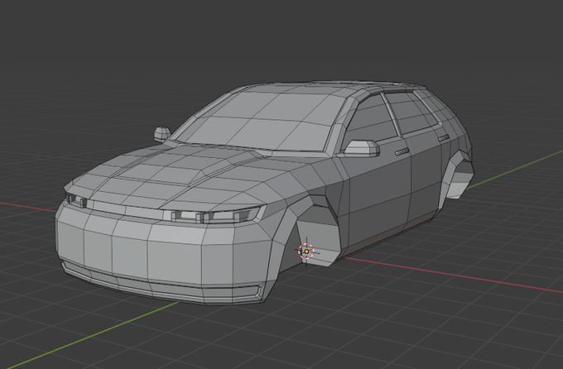Click the driver-side door mirror on the car

coord(362,148)
